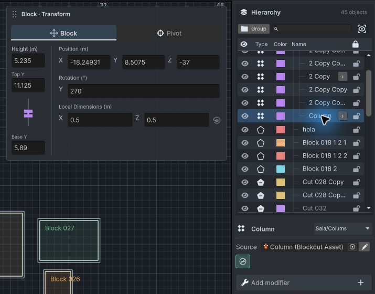Click the purple height slider handle
The image size is (375, 294).
coord(28,113)
